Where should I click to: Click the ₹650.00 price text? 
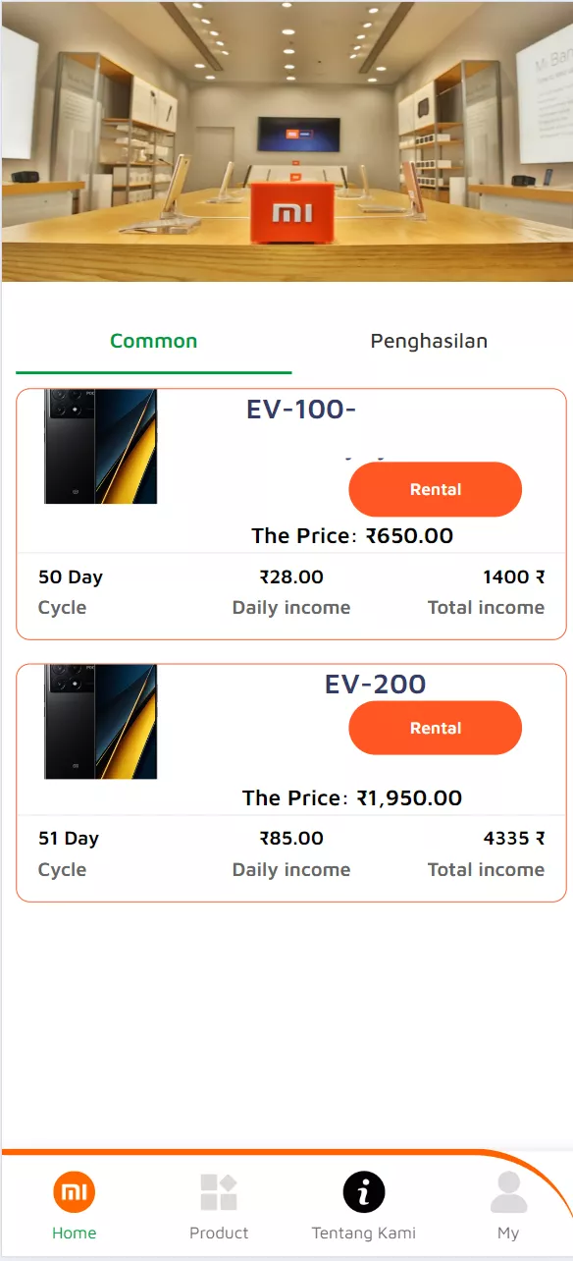(x=410, y=535)
